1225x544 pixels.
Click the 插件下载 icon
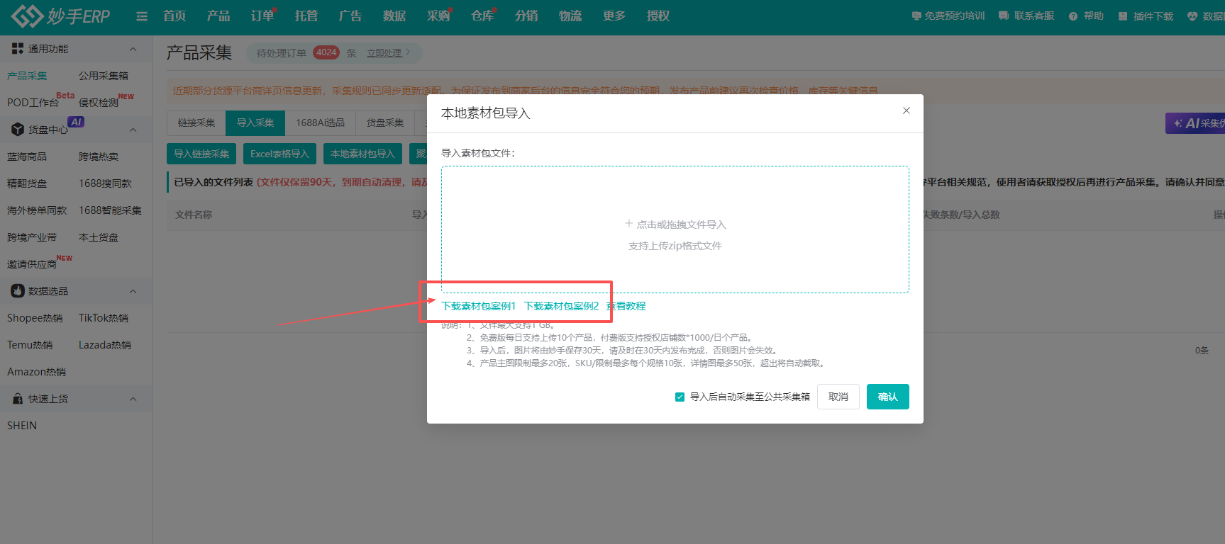pos(1123,16)
